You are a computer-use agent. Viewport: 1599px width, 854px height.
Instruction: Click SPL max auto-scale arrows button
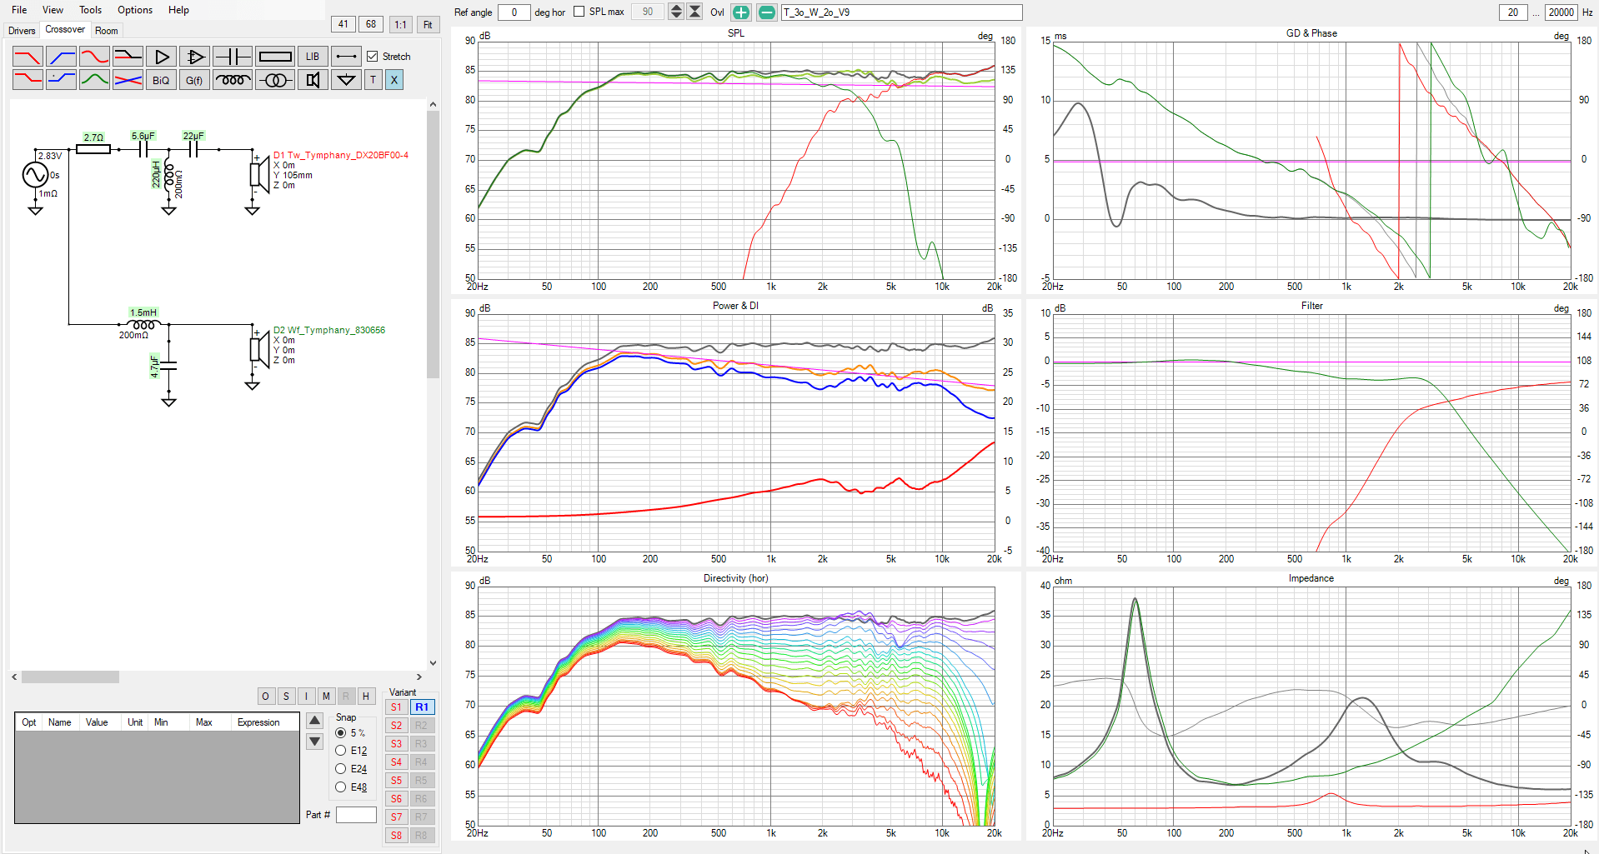[x=694, y=12]
